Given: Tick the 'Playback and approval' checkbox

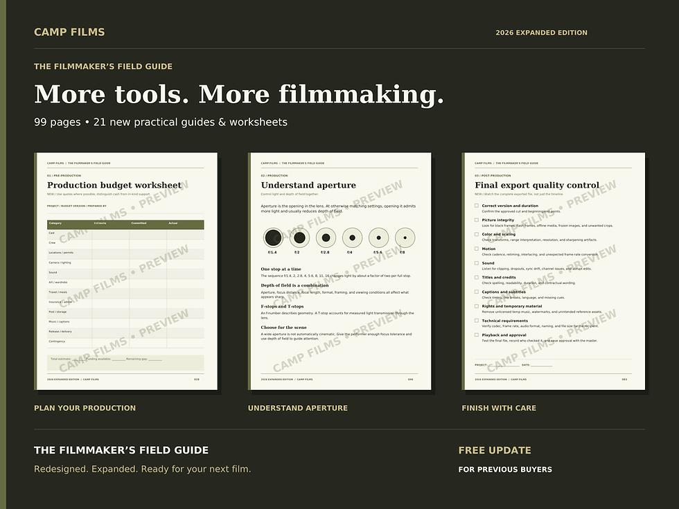Looking at the screenshot, I should tap(477, 335).
